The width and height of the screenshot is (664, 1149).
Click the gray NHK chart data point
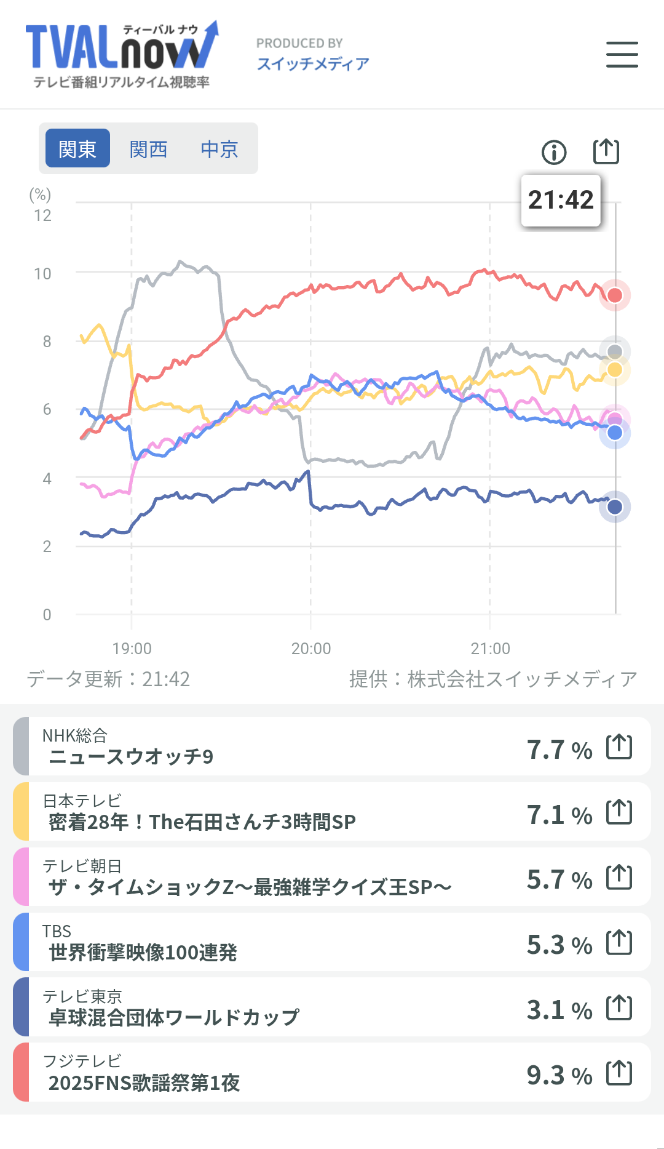point(615,351)
